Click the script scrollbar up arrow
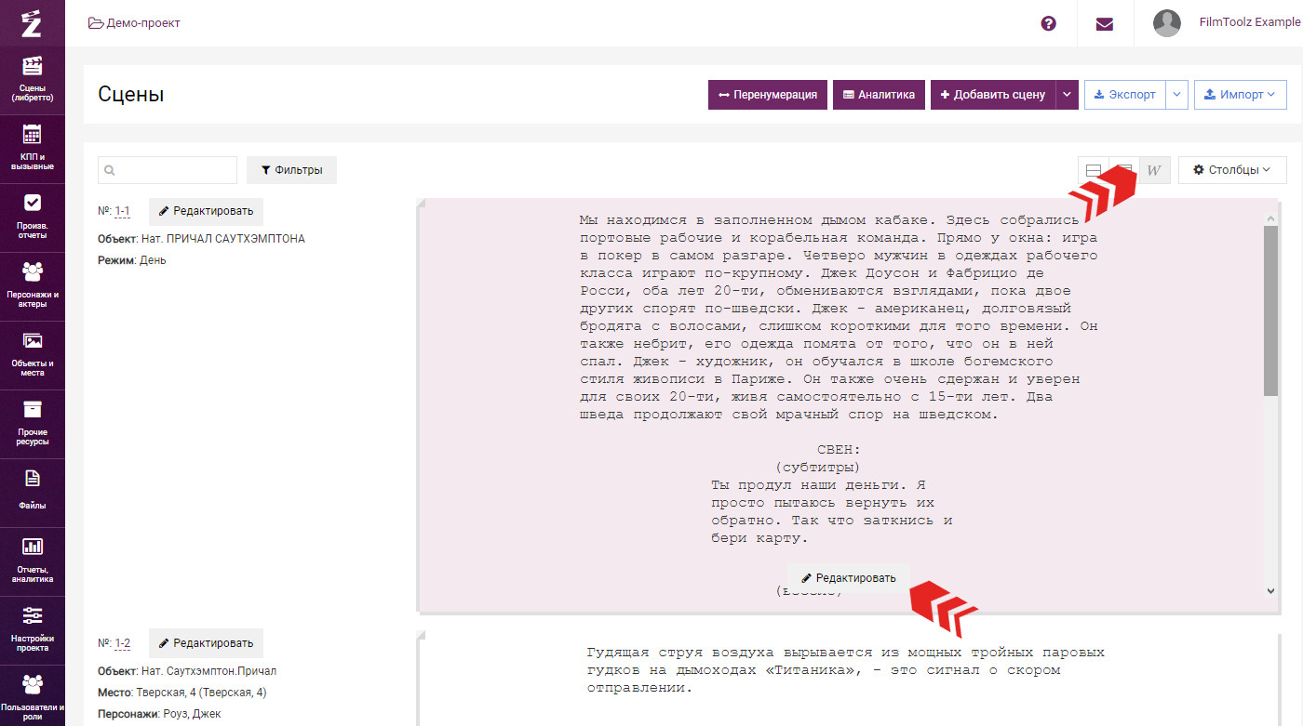Image resolution: width=1303 pixels, height=726 pixels. coord(1271,218)
